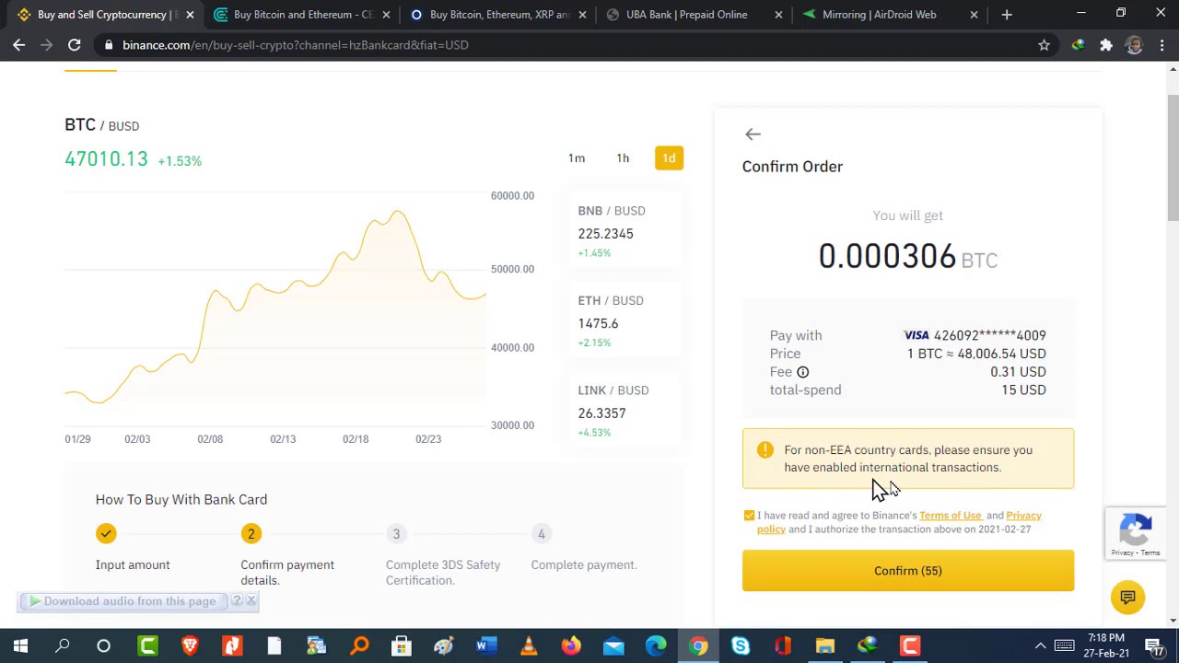
Task: Switch to CEX.IO Buy Bitcoin tab
Action: (302, 15)
